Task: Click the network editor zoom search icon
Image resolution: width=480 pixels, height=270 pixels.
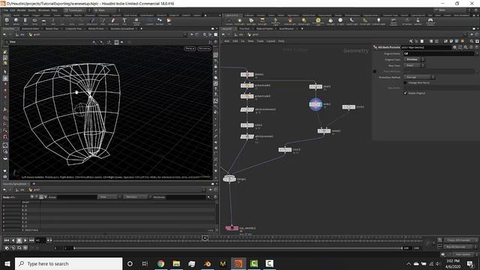Action: pyautogui.click(x=472, y=41)
